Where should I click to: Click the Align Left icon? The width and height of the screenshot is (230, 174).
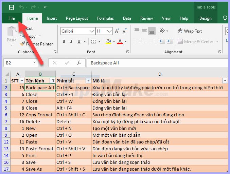pyautogui.click(x=137, y=41)
